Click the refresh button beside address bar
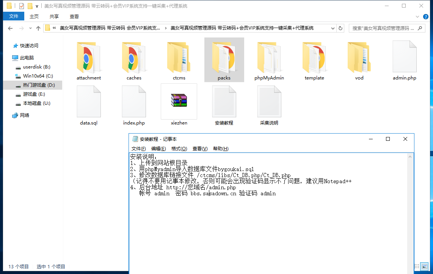 pyautogui.click(x=340, y=28)
